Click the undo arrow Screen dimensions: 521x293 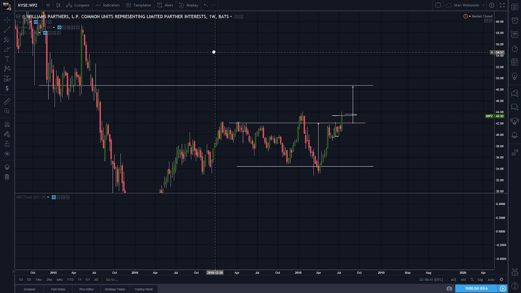206,5
